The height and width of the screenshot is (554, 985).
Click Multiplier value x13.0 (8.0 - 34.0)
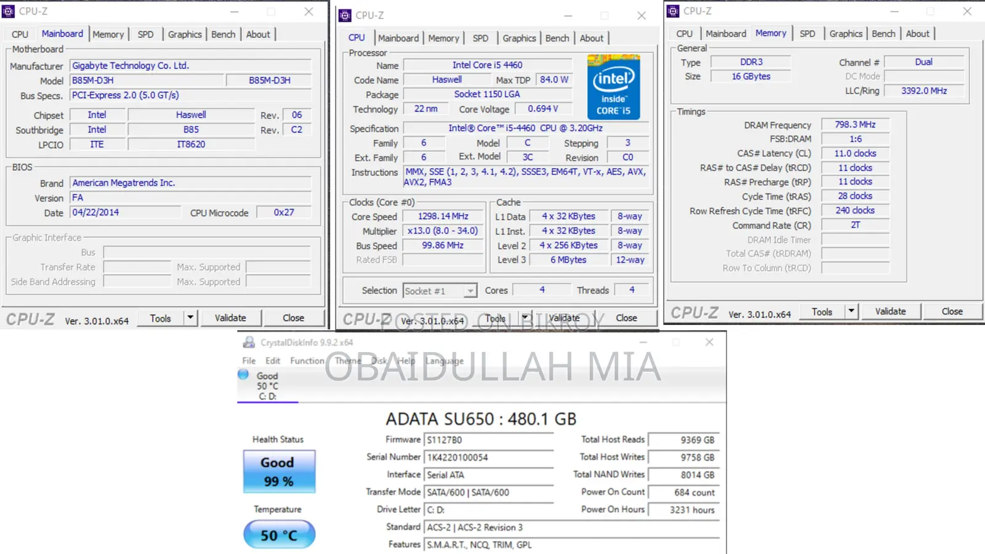coord(443,231)
